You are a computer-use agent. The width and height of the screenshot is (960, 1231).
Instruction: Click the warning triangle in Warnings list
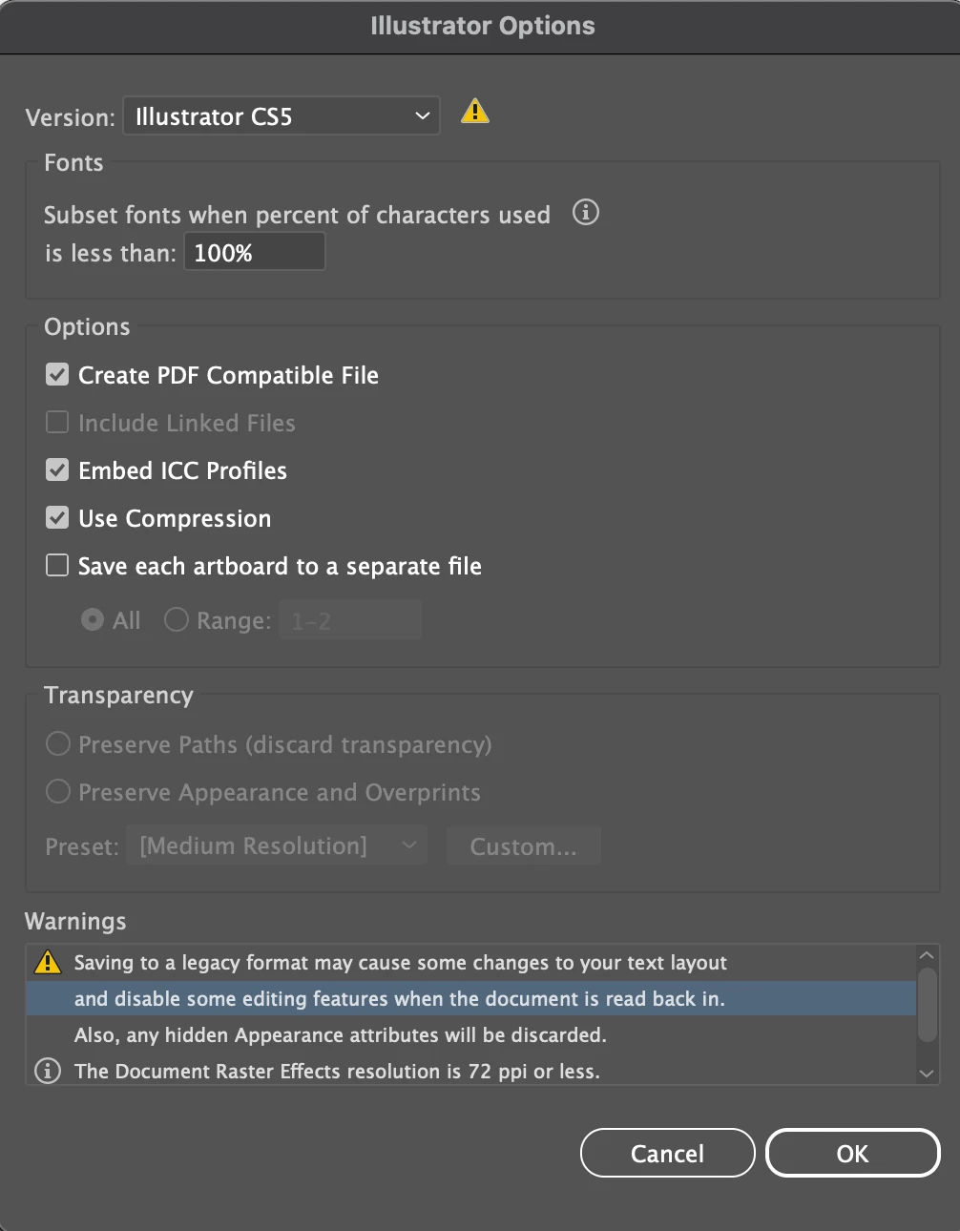tap(48, 963)
